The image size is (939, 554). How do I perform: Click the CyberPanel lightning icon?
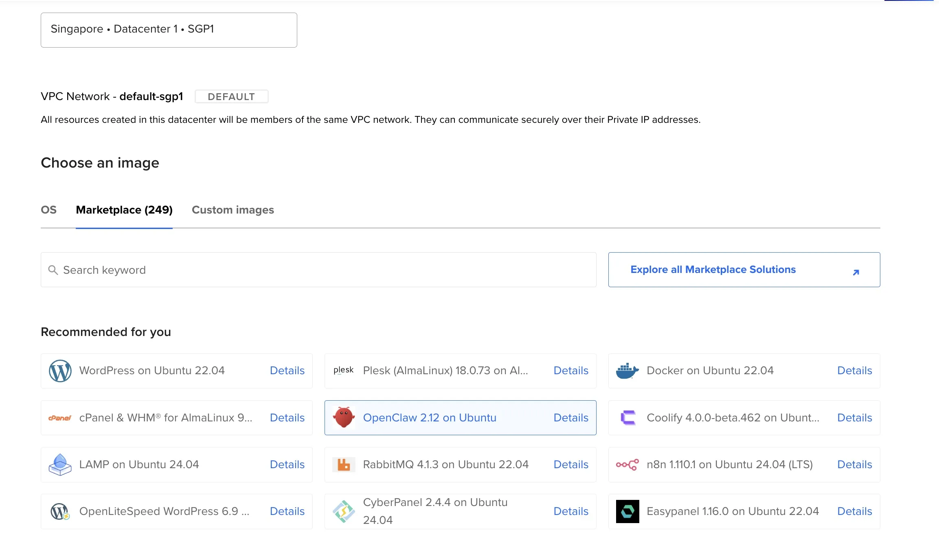(344, 511)
